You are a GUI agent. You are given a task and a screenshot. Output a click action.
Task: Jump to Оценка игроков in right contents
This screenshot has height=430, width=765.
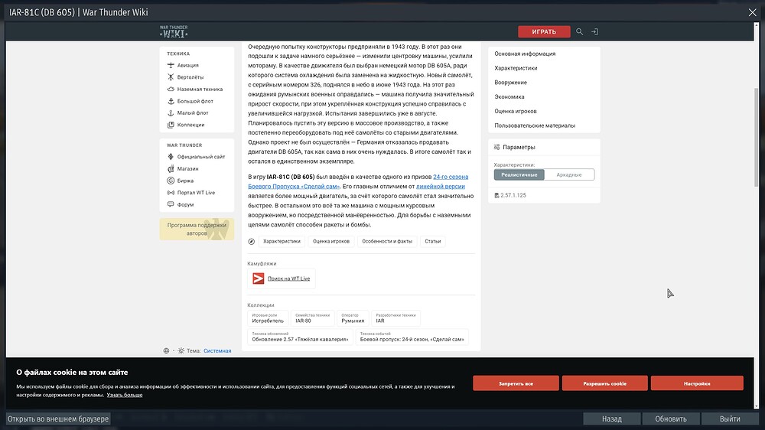pyautogui.click(x=515, y=111)
